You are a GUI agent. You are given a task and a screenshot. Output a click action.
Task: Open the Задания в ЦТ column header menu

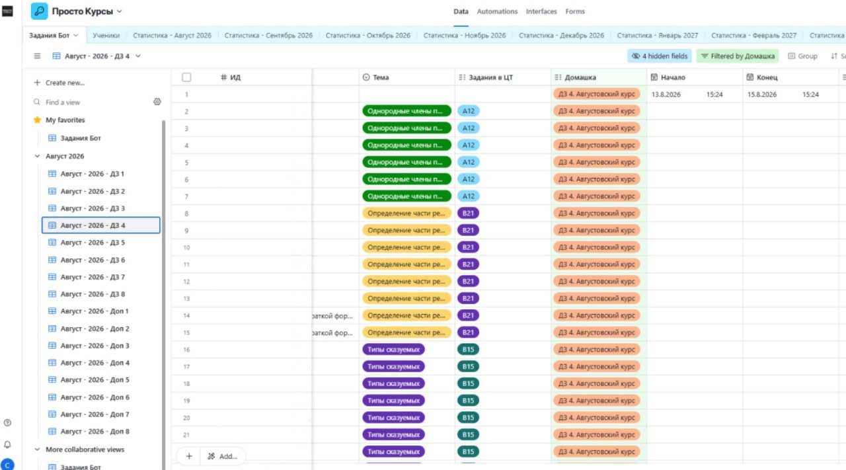[503, 77]
